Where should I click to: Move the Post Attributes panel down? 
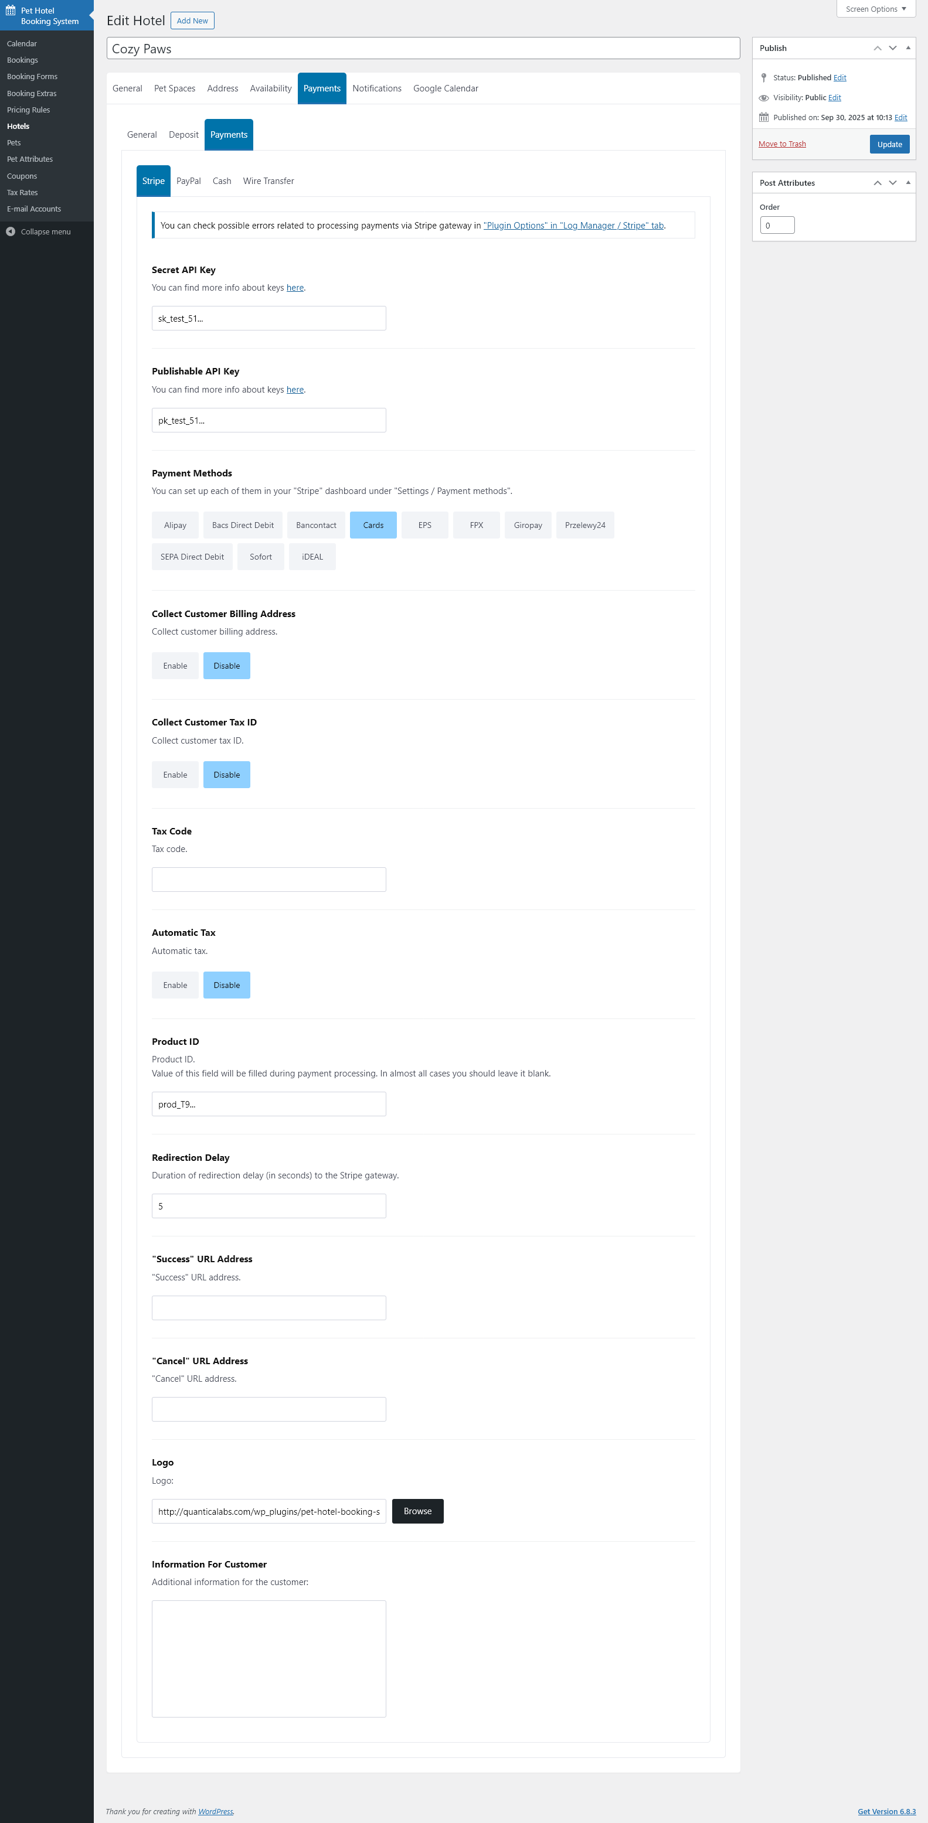(x=893, y=183)
